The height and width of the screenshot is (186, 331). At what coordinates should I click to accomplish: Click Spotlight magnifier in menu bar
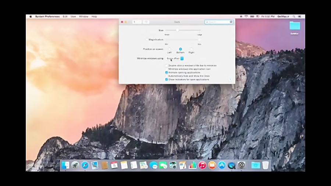(294, 17)
